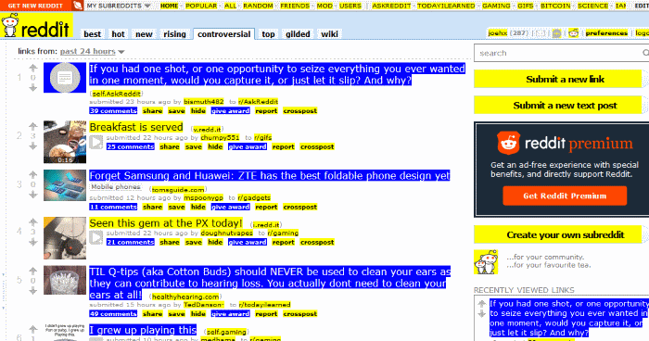
Task: Open user 'chumpy551' profile link
Action: click(x=220, y=137)
